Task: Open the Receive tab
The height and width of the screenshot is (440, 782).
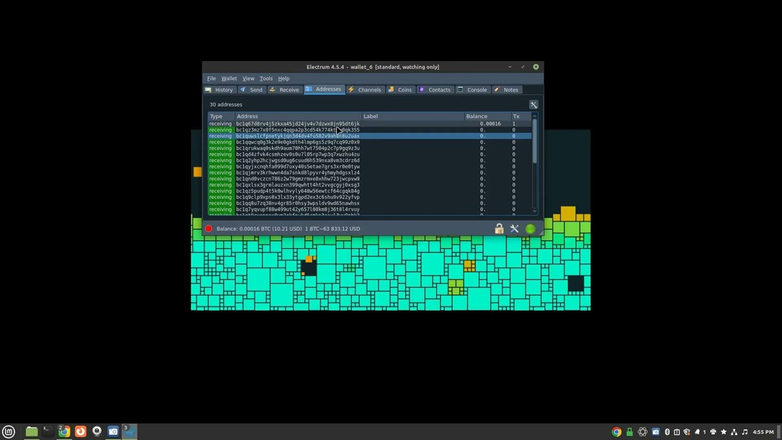Action: tap(284, 90)
